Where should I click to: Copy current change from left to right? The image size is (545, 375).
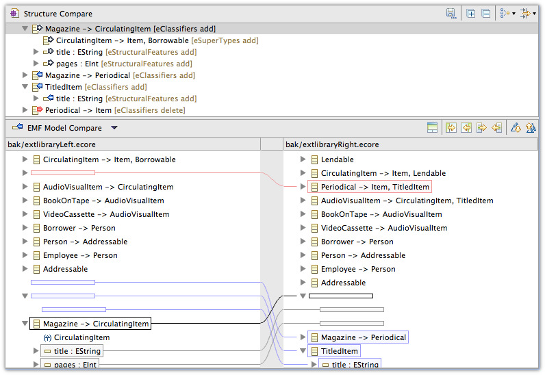481,127
